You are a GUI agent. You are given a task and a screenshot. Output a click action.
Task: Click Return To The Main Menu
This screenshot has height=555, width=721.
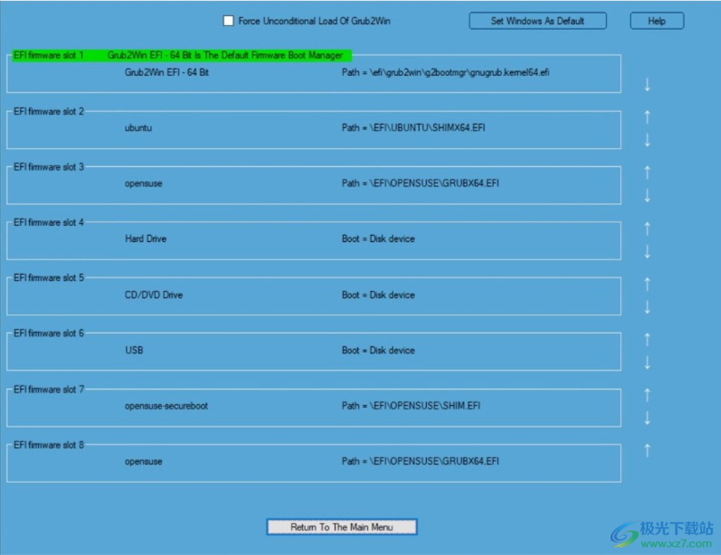point(341,527)
